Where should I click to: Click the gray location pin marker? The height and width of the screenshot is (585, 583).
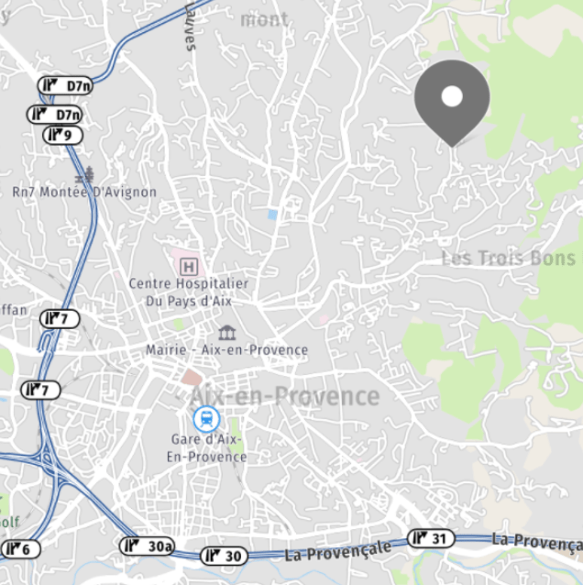(452, 104)
